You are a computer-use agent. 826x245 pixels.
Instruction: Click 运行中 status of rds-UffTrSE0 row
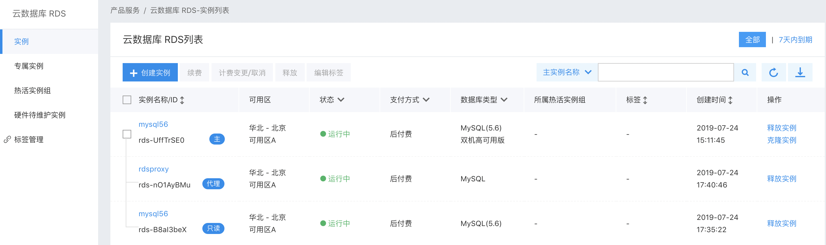335,134
